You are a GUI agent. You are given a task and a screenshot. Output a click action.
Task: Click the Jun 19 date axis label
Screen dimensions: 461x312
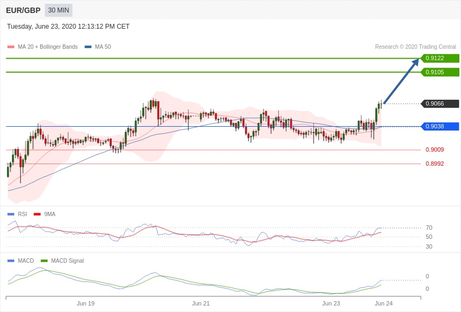86,303
